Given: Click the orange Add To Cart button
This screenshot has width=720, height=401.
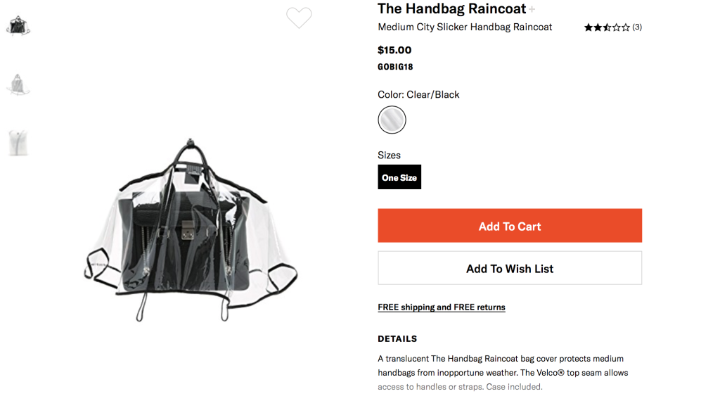Looking at the screenshot, I should [510, 226].
